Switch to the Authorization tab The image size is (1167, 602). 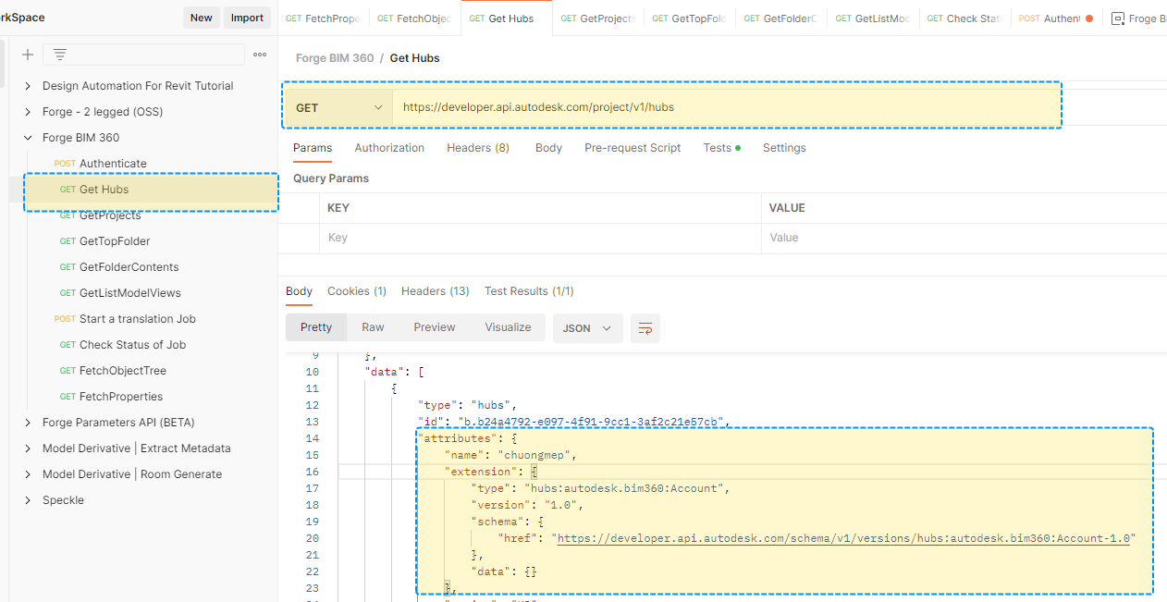[389, 148]
